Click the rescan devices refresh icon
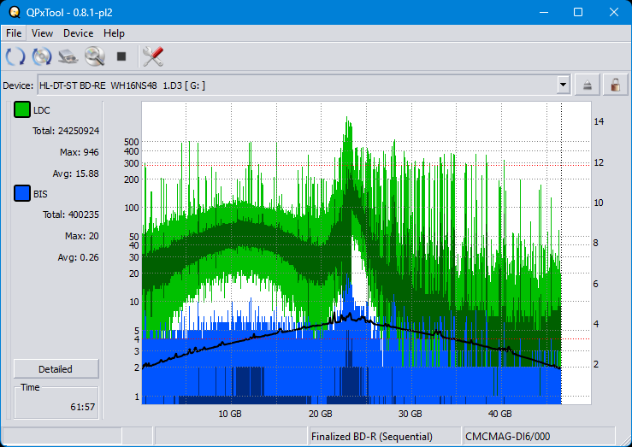This screenshot has width=632, height=447. tap(15, 57)
